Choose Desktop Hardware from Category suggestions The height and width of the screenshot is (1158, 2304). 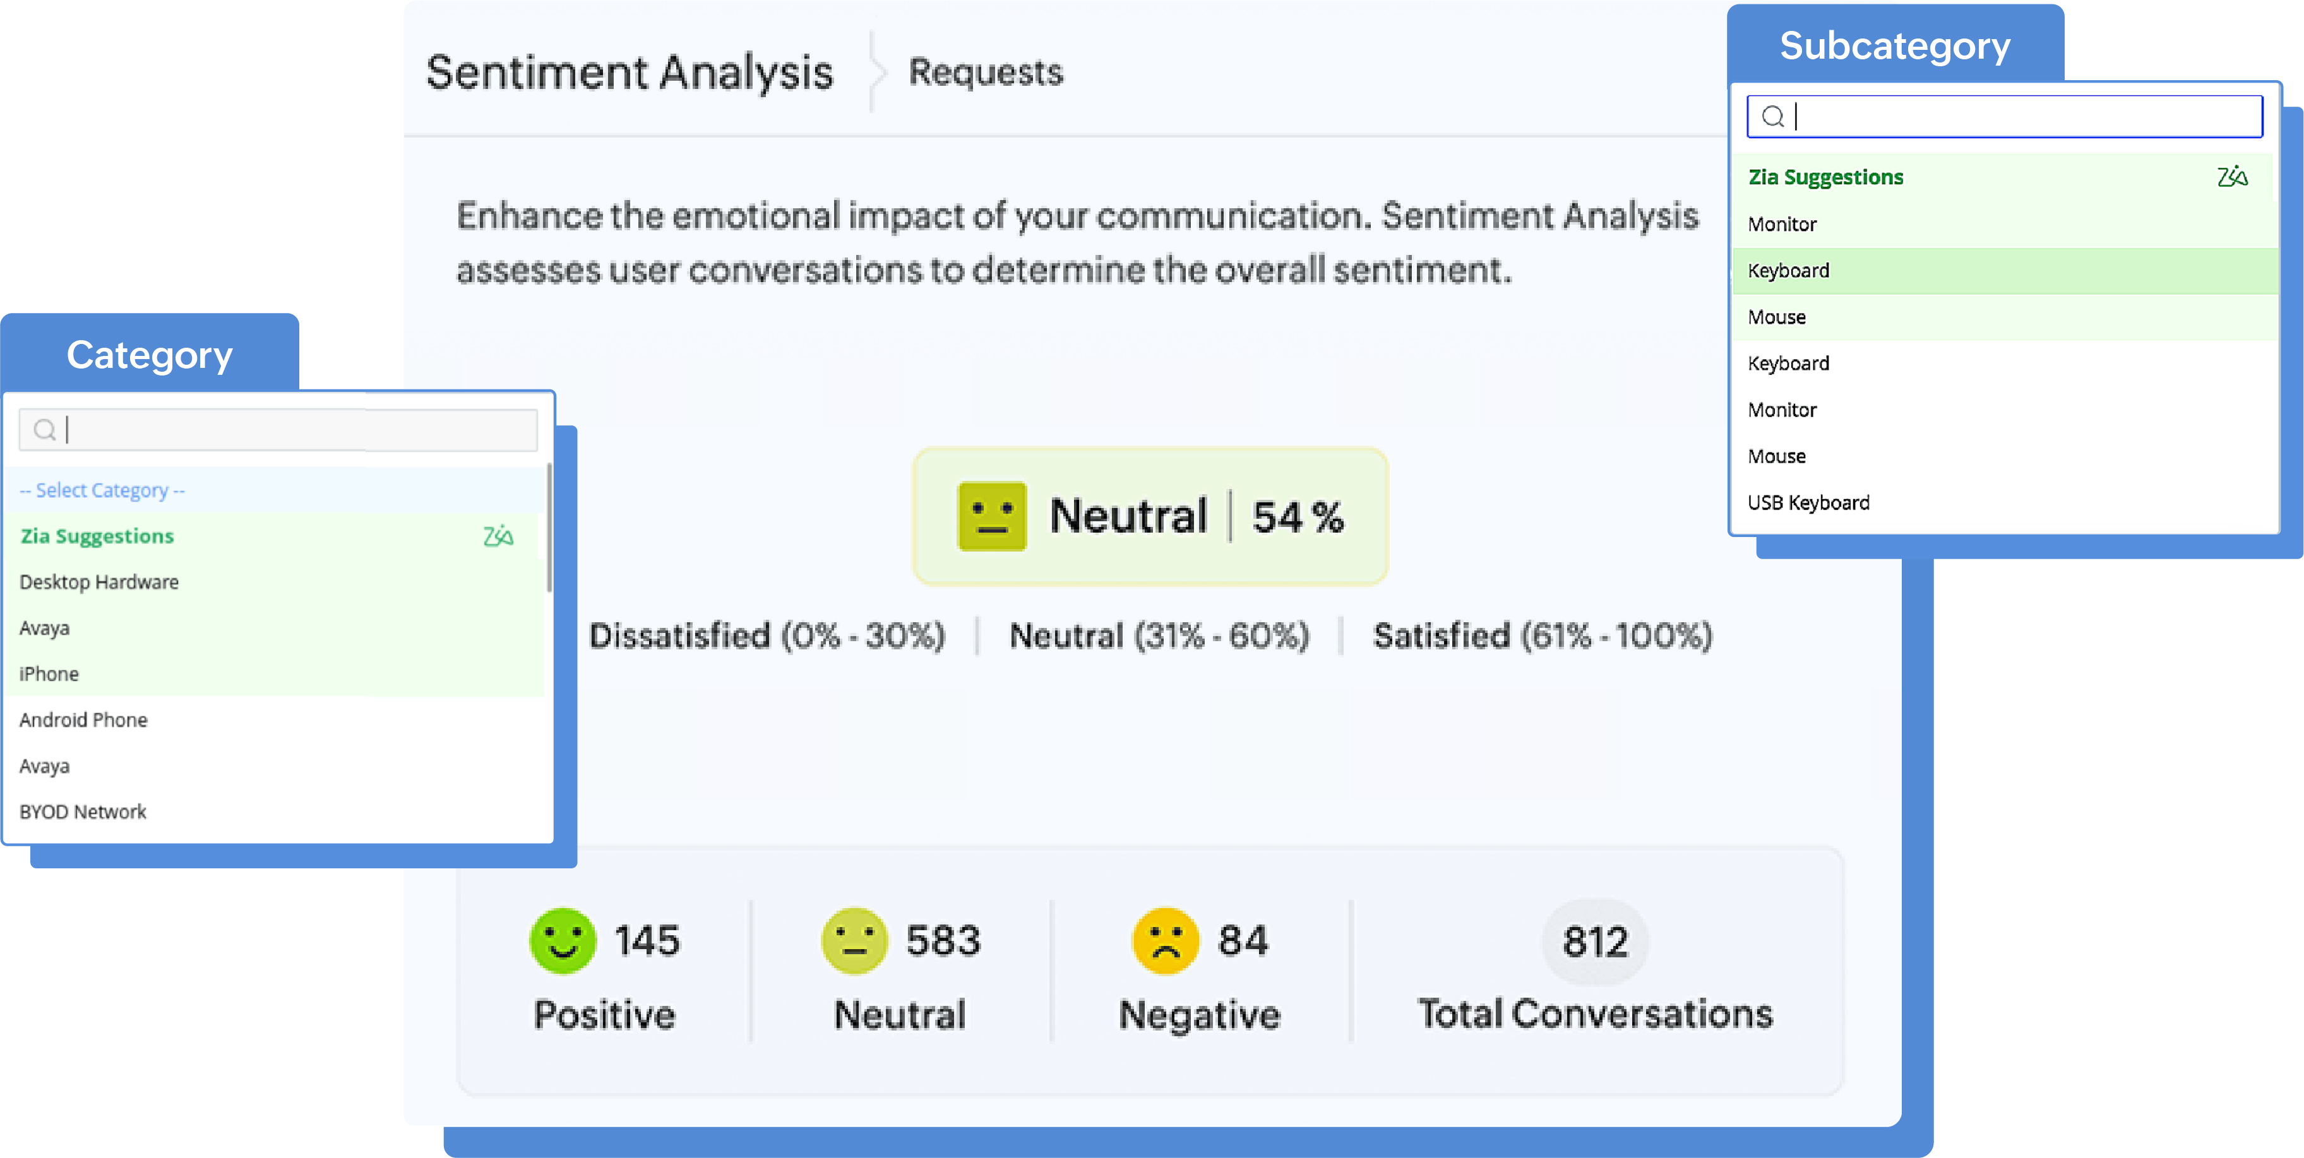pyautogui.click(x=99, y=582)
